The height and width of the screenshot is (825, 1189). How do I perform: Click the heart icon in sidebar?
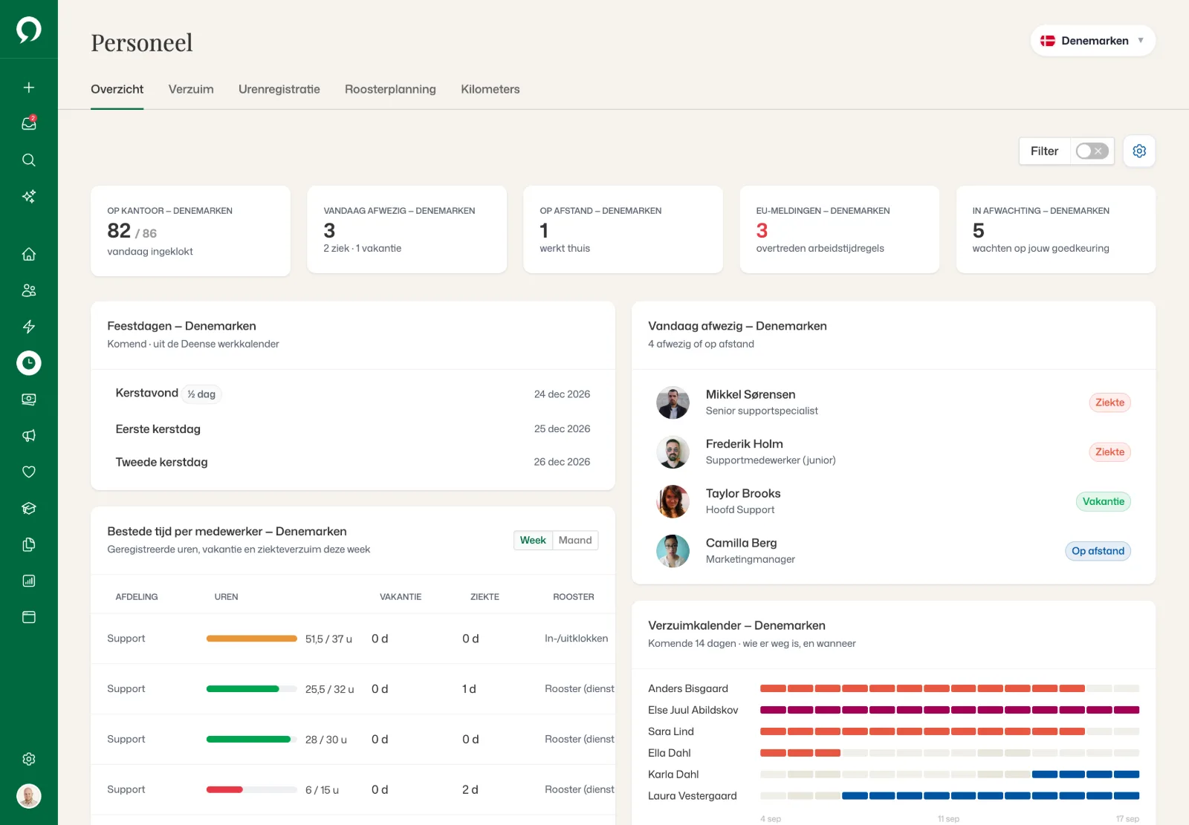click(x=29, y=472)
